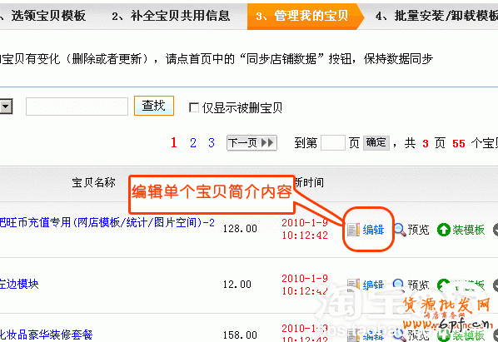Image resolution: width=498 pixels, height=342 pixels.
Task: Select current page number 1
Action: tap(174, 143)
